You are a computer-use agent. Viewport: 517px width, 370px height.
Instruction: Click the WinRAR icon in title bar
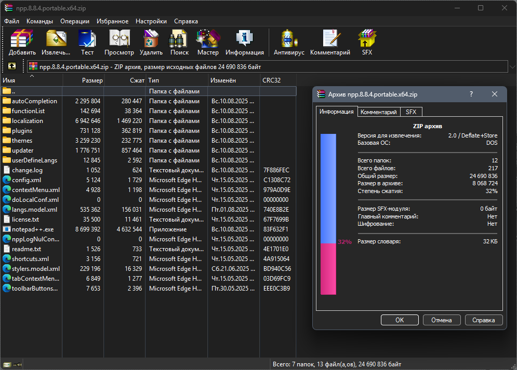point(8,8)
